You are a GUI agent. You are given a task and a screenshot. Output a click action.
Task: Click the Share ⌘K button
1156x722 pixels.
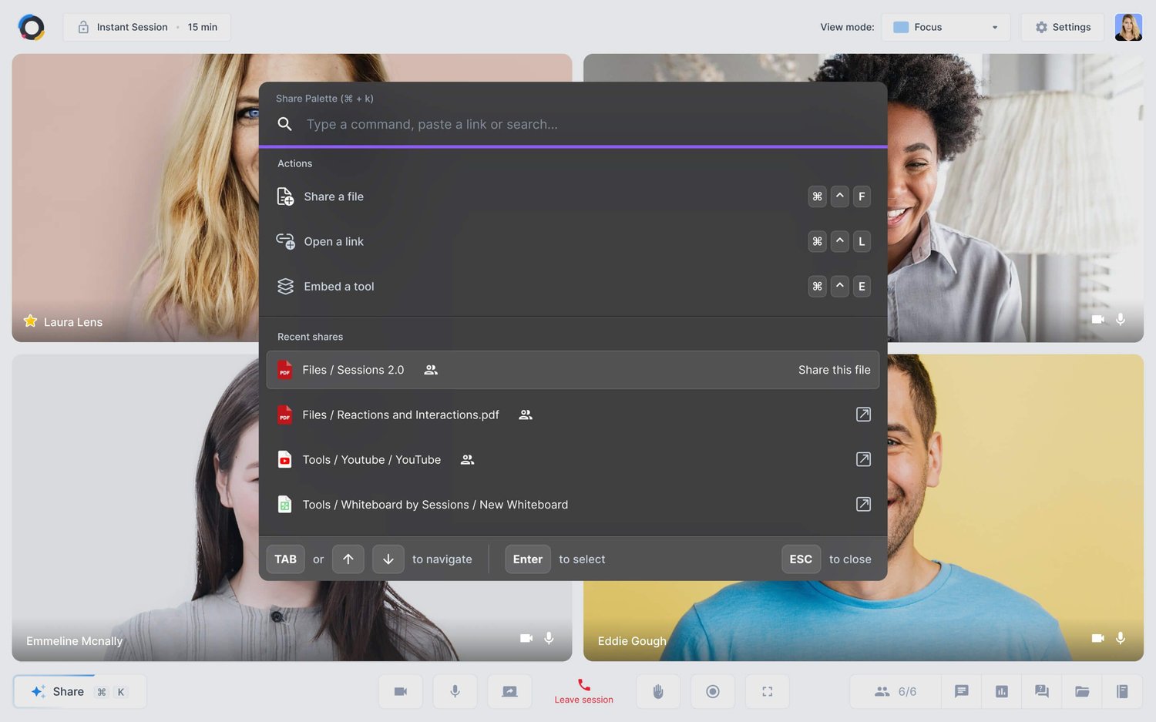coord(79,691)
